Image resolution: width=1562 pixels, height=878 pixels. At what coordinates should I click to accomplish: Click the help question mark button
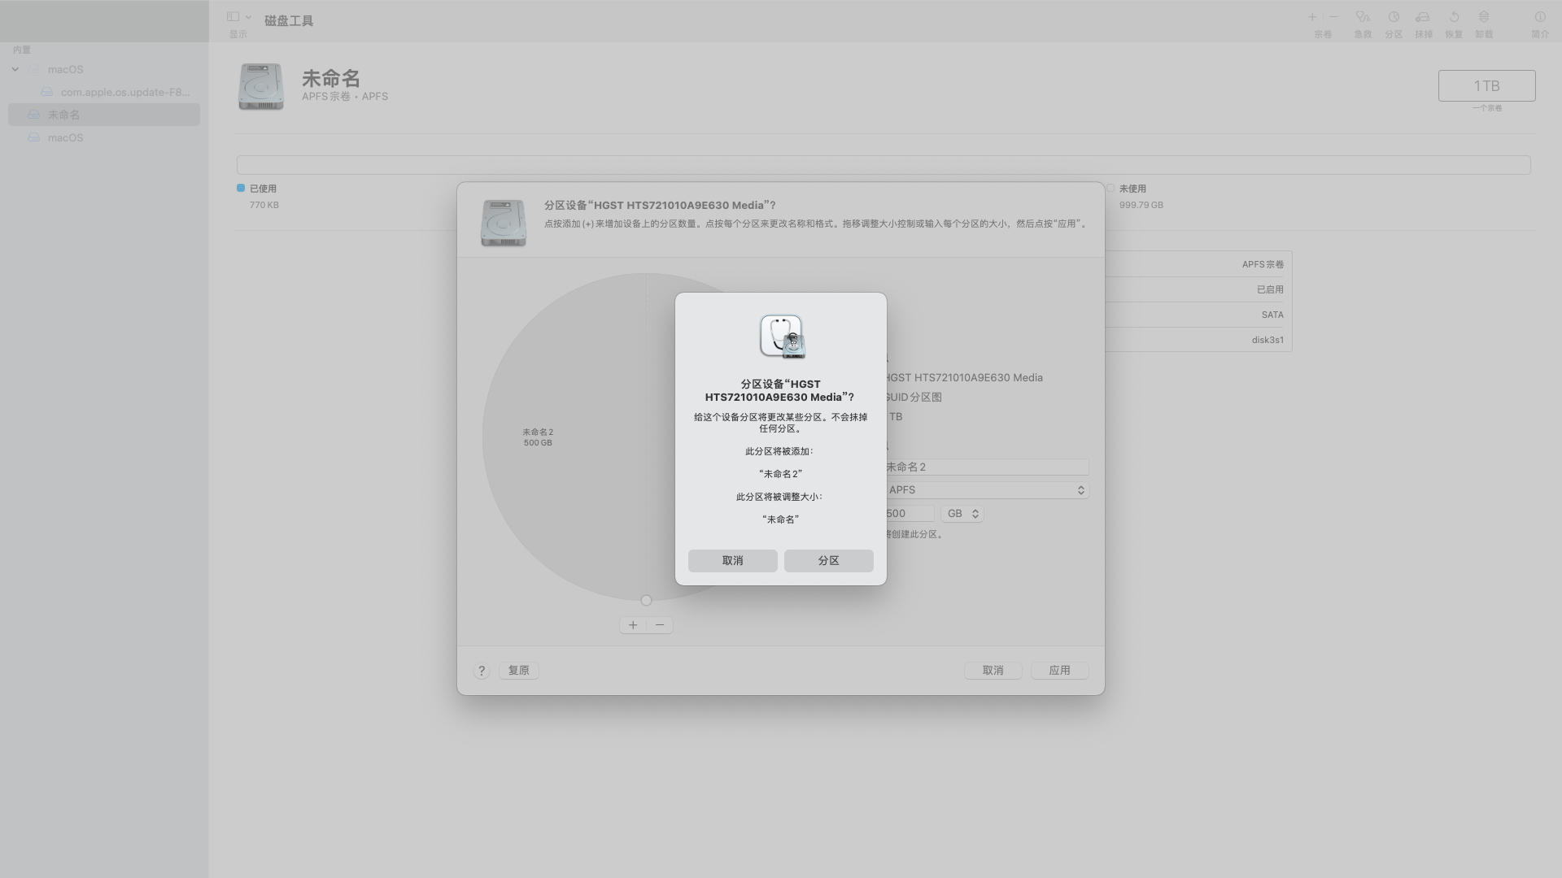pyautogui.click(x=482, y=671)
